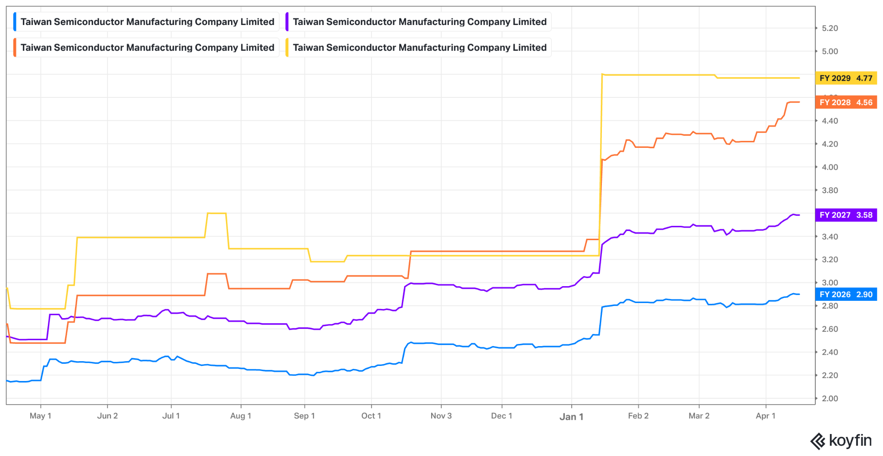Click the Feb 2 date label
883x456 pixels.
point(639,416)
